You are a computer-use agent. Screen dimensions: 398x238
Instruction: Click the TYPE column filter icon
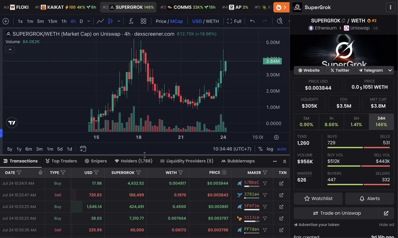tap(63, 173)
